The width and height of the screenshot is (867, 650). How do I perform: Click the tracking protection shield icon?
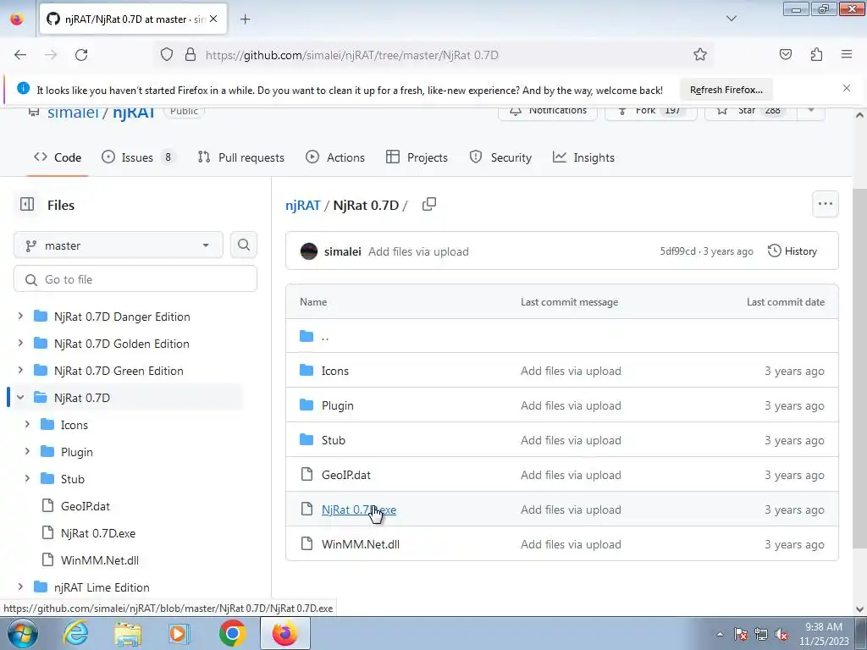tap(167, 55)
